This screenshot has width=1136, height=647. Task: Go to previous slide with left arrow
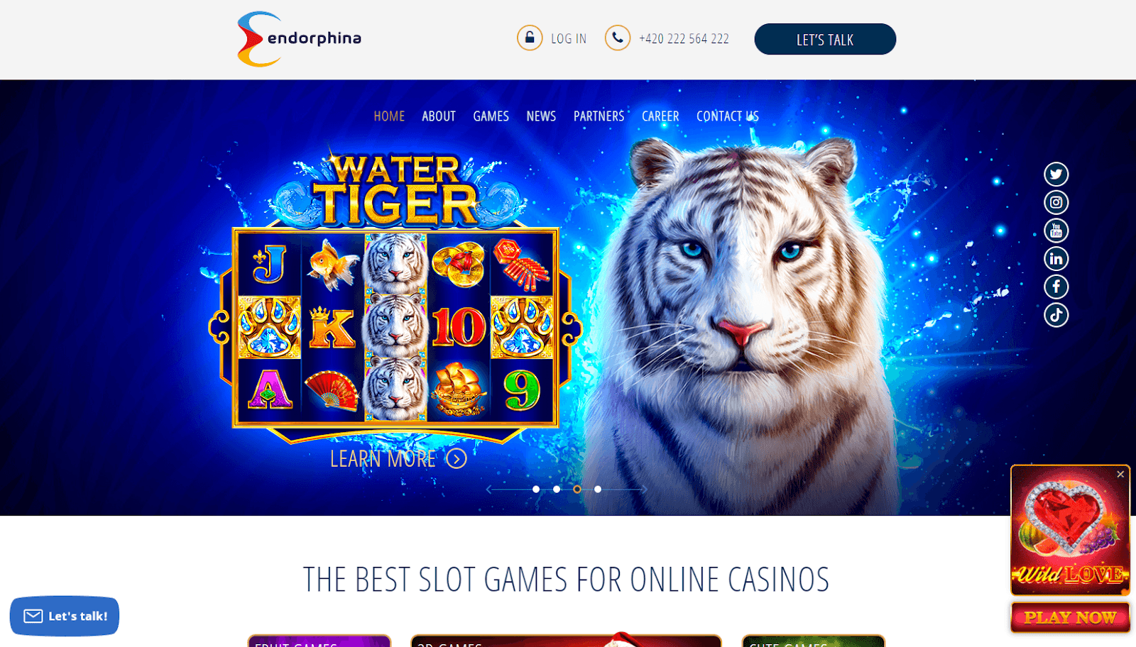(x=489, y=489)
